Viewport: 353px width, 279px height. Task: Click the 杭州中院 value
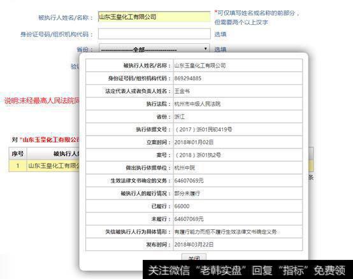click(185, 168)
